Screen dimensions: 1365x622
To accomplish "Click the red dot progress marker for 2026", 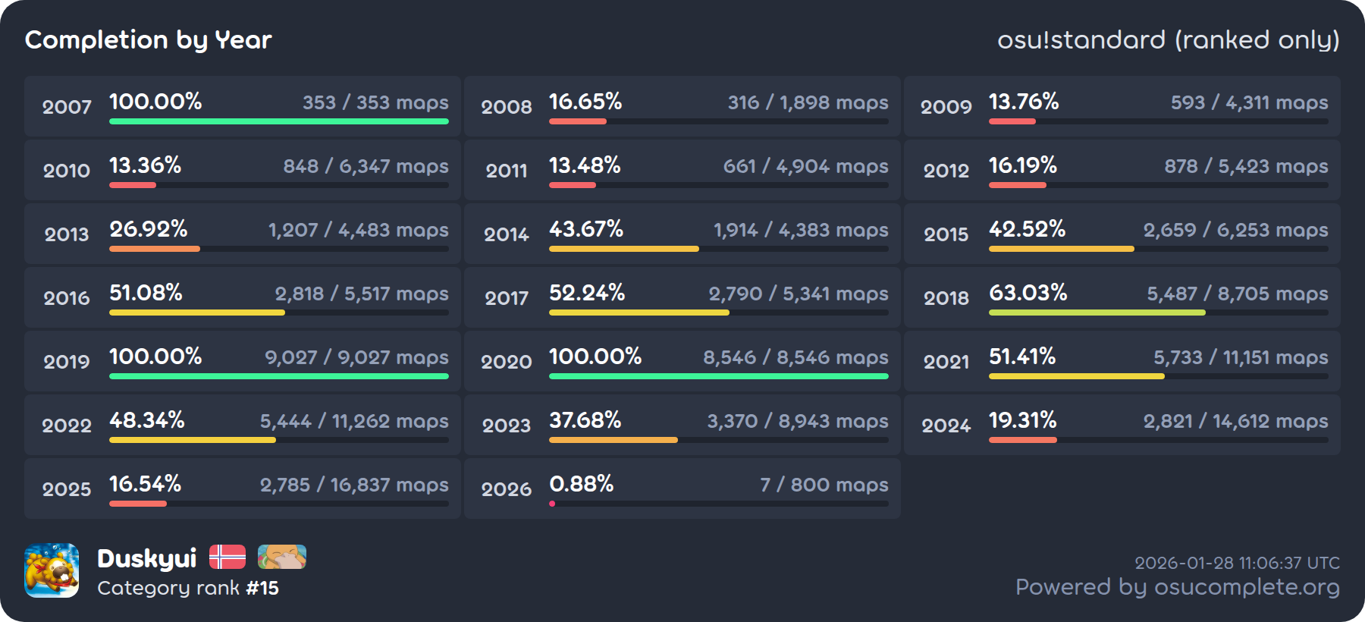I will coord(552,504).
